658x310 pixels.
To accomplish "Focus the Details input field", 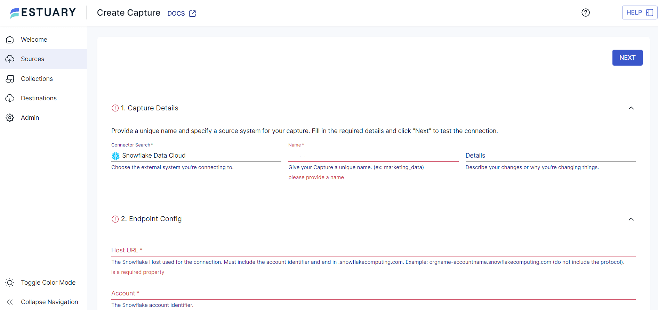I will (x=551, y=156).
